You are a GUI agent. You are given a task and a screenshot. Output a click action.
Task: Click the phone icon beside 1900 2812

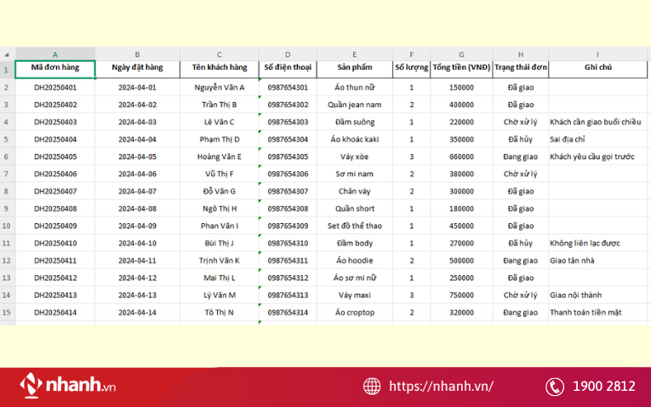[x=555, y=387]
